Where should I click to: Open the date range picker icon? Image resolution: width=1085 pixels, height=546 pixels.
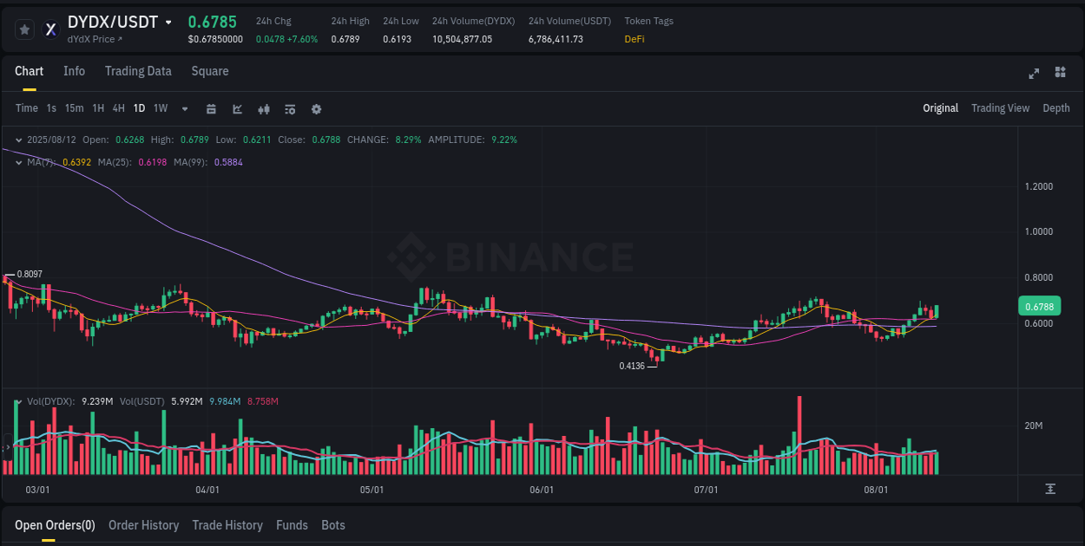tap(211, 109)
